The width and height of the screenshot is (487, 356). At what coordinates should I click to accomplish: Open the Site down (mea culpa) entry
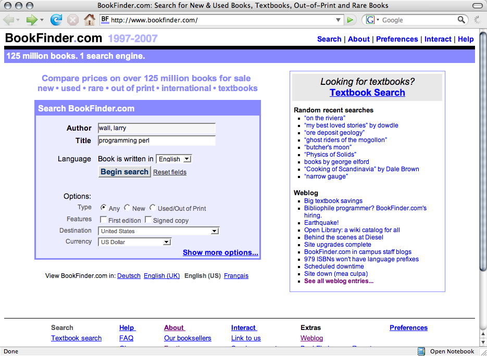pos(336,273)
